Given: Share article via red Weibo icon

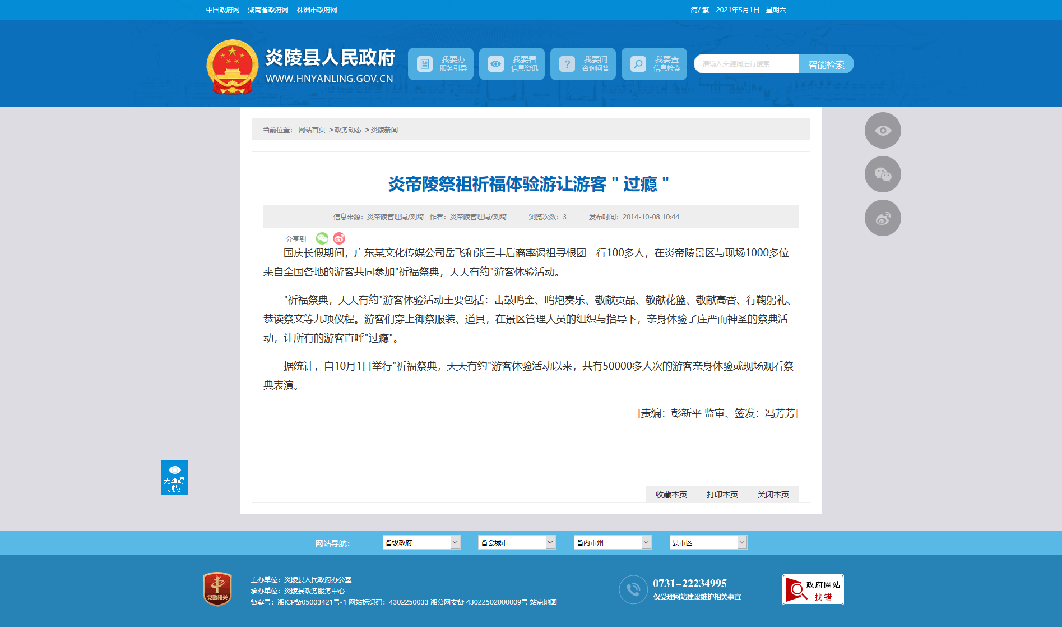Looking at the screenshot, I should [339, 238].
